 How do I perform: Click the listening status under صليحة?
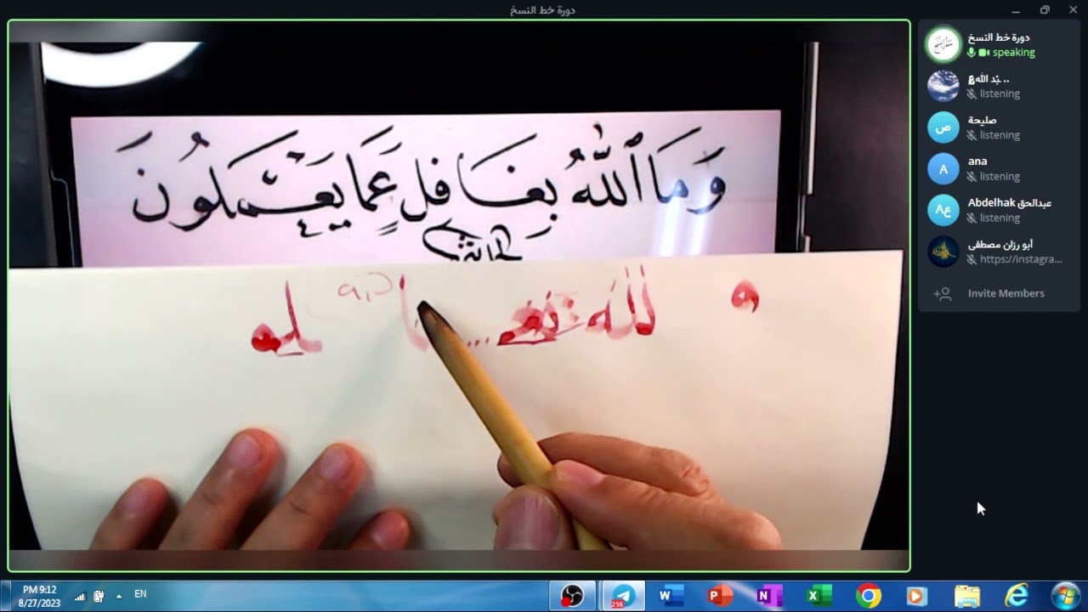click(1000, 135)
